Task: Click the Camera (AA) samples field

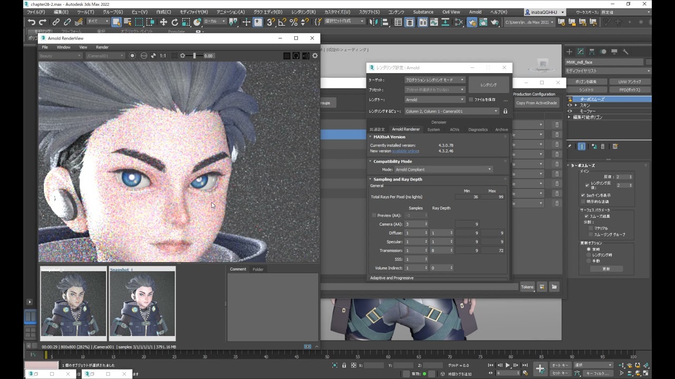Action: 416,224
